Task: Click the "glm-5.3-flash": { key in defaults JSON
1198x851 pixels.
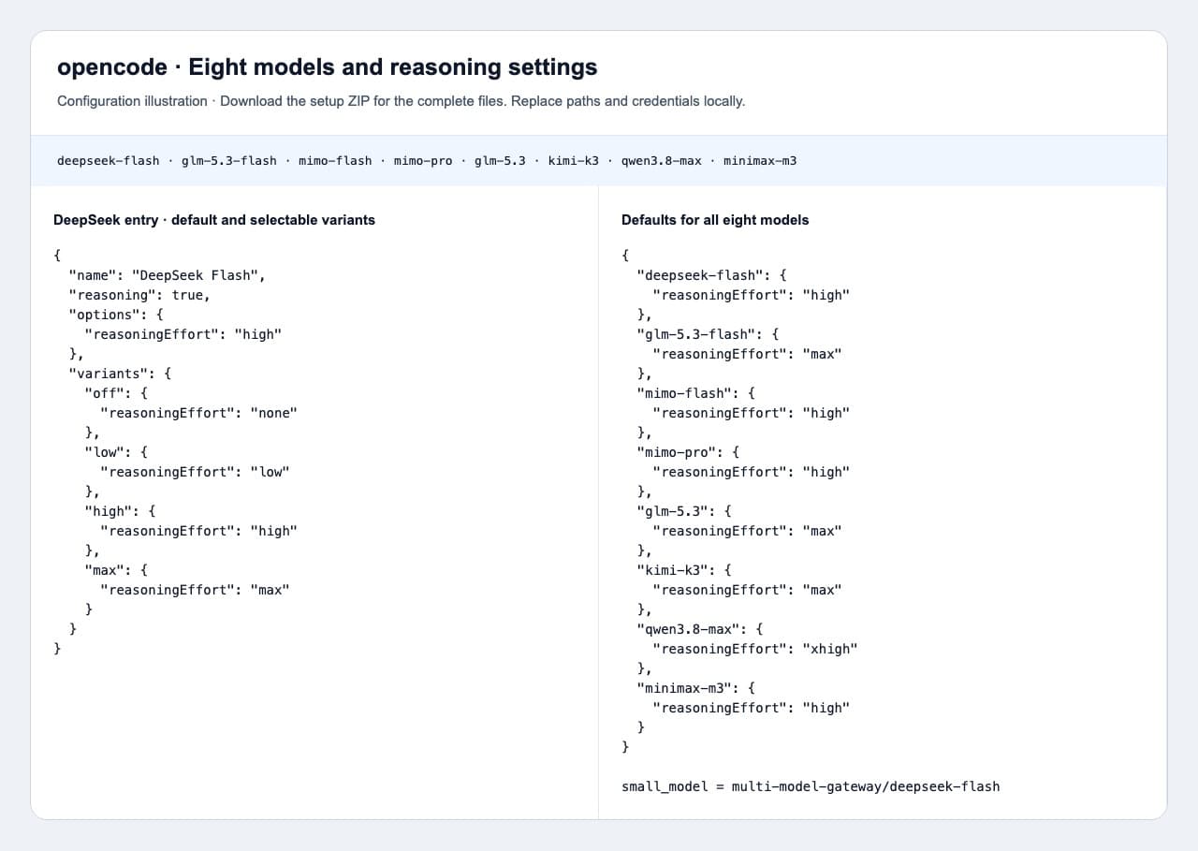Action: point(708,334)
